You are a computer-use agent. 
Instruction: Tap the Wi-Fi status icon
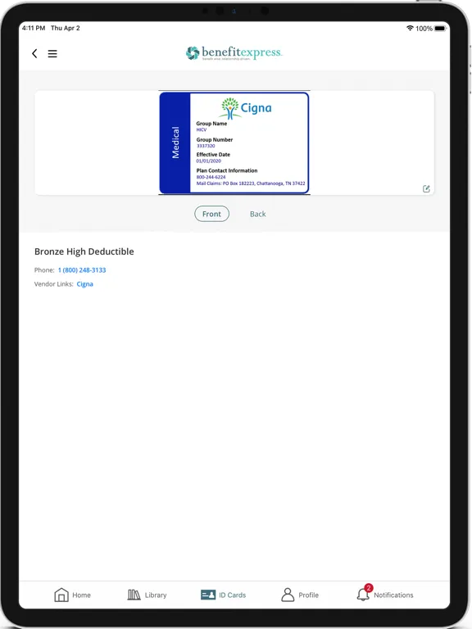click(410, 28)
